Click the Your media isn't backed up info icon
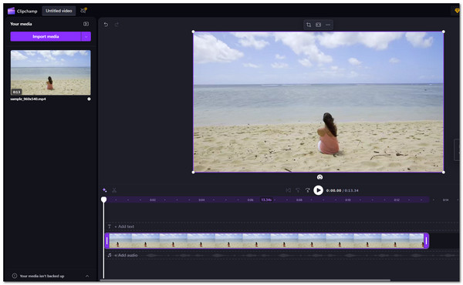Screen dimensions: 463x285 point(15,276)
